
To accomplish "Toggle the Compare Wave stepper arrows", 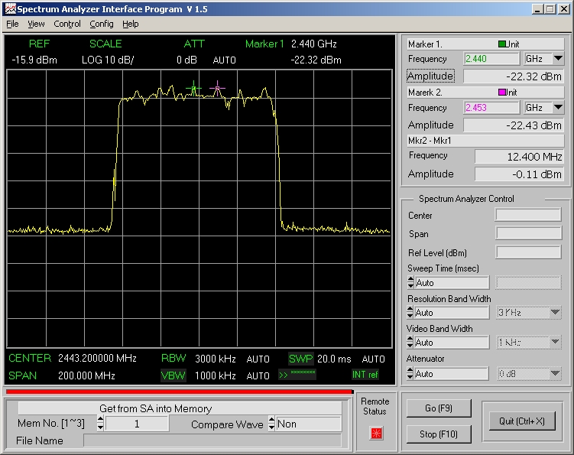I will [271, 424].
